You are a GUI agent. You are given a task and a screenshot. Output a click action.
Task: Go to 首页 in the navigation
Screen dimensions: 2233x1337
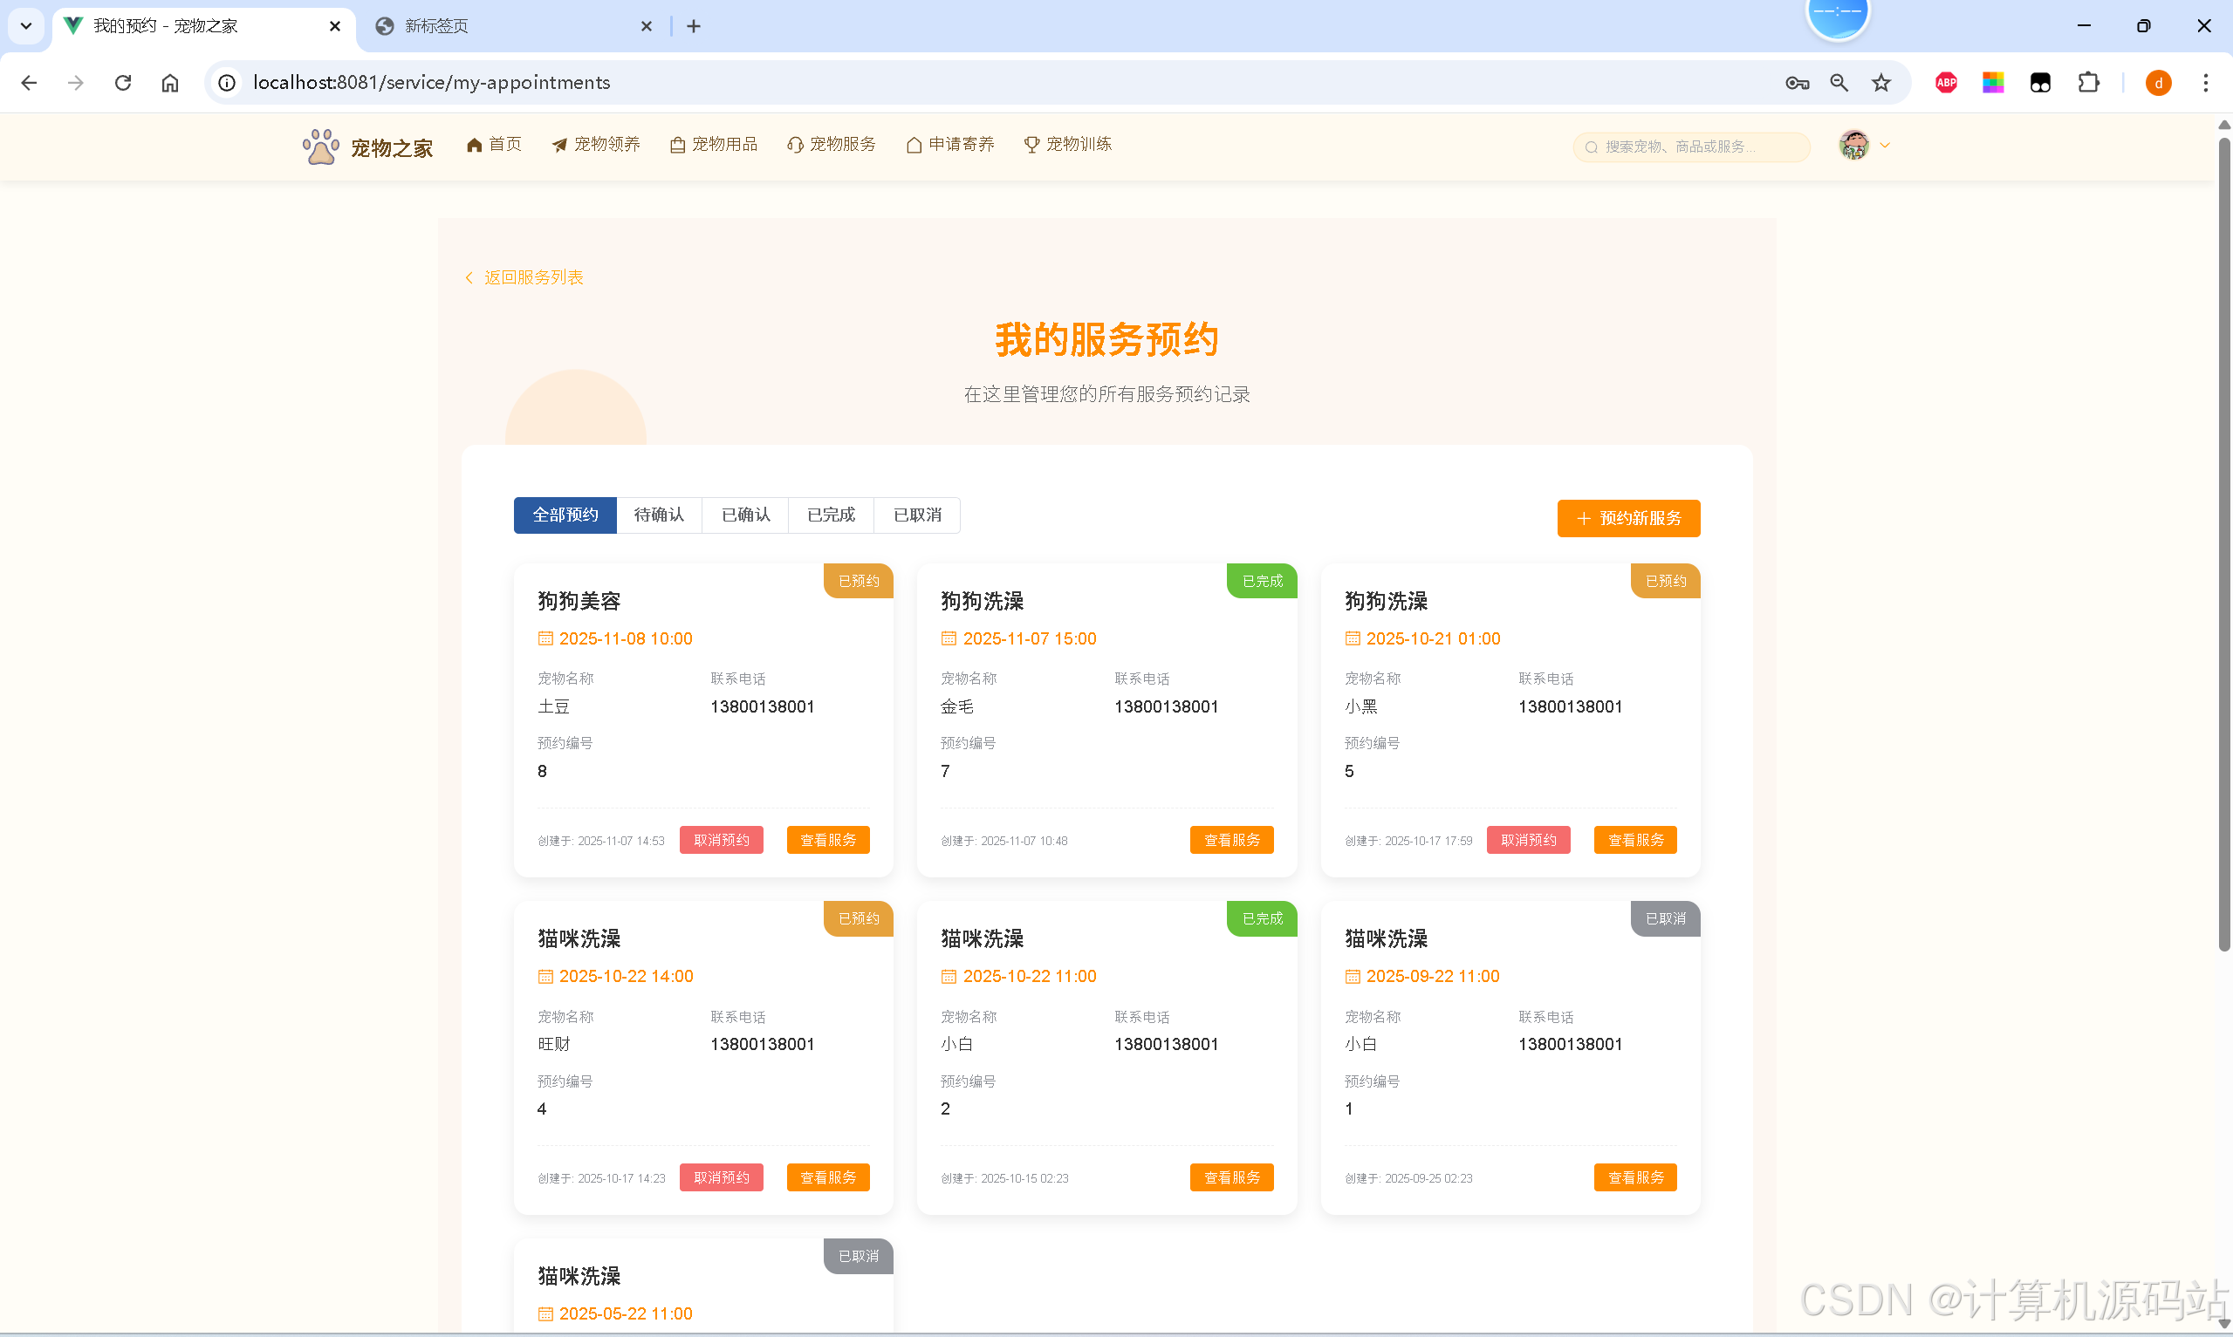click(x=494, y=144)
